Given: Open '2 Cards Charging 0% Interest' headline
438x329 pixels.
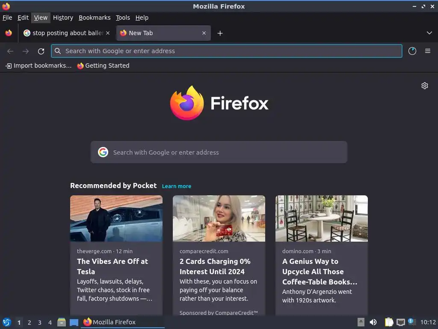Looking at the screenshot, I should pos(215,266).
